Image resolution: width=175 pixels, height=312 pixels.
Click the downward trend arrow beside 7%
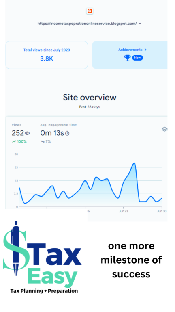click(43, 141)
